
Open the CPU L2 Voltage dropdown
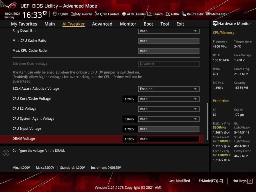(195, 109)
